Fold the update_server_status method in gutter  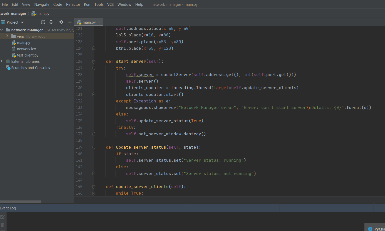pyautogui.click(x=94, y=147)
